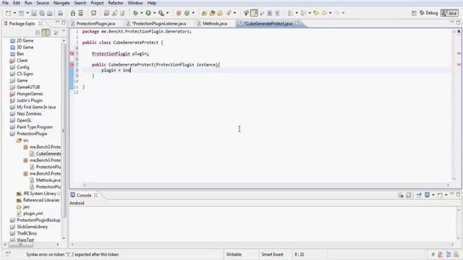Click error marker on line 5
The width and height of the screenshot is (463, 260).
[72, 53]
